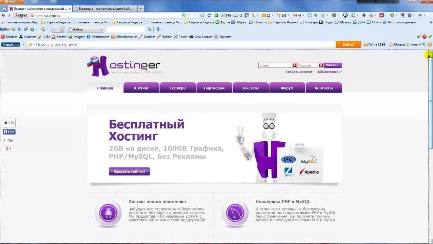Image resolution: width=433 pixels, height=244 pixels.
Task: Close the Бесплатный хостинг tab
Action: (x=70, y=9)
